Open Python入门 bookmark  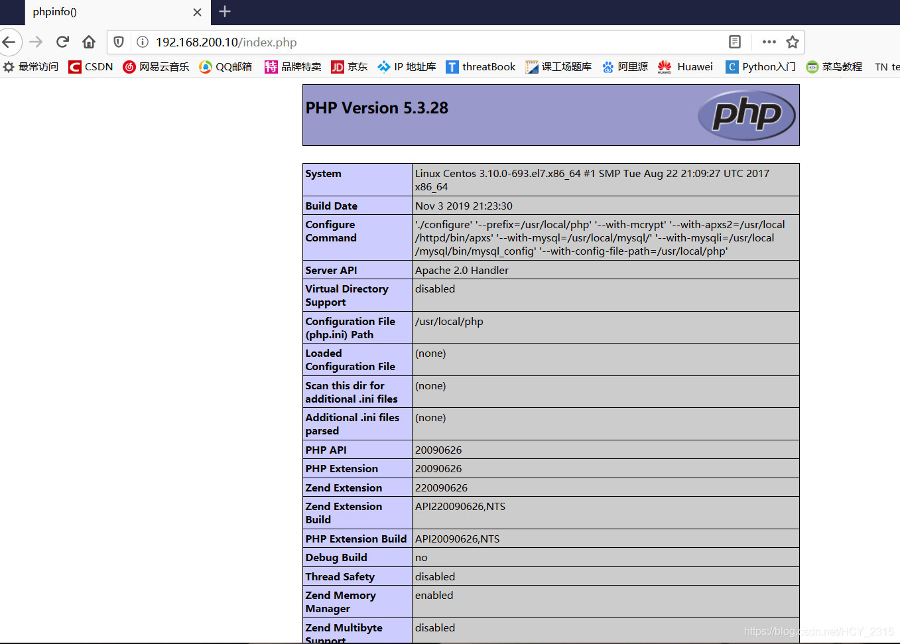pos(761,66)
